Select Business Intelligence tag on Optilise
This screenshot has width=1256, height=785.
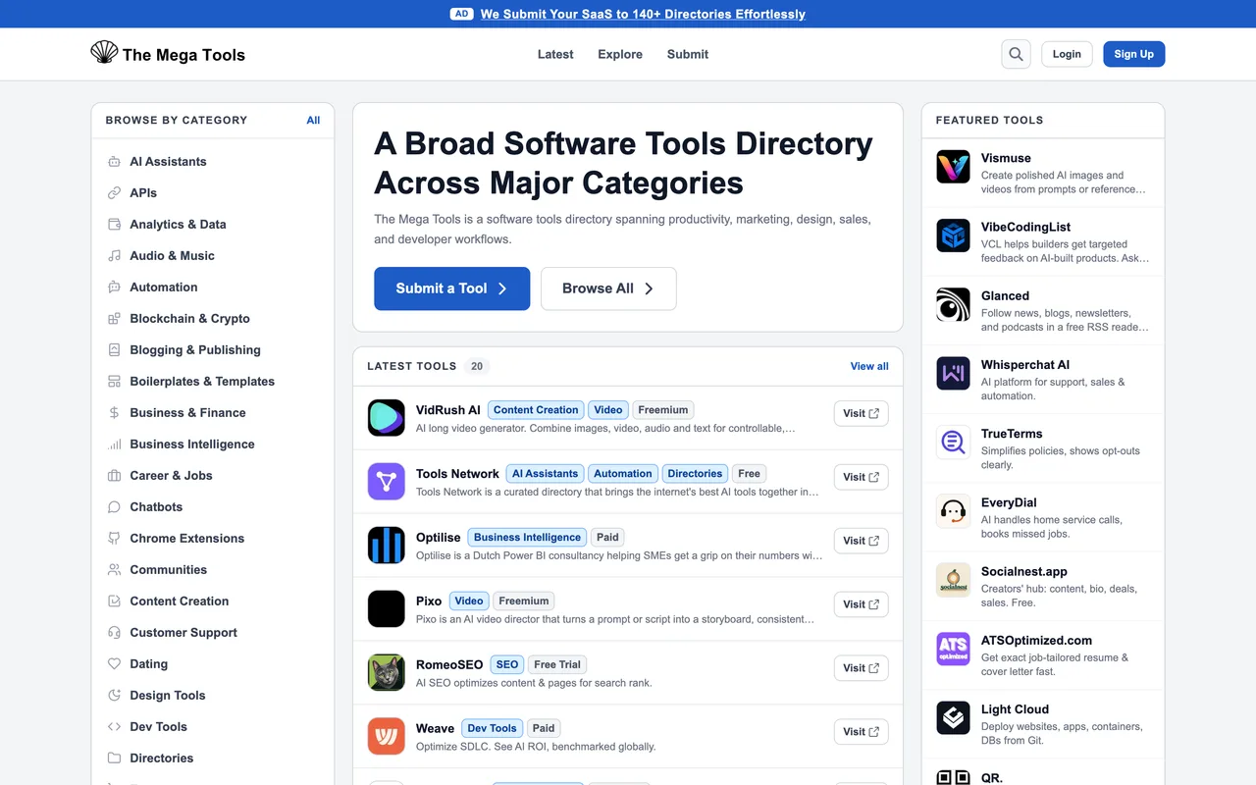[x=527, y=537]
